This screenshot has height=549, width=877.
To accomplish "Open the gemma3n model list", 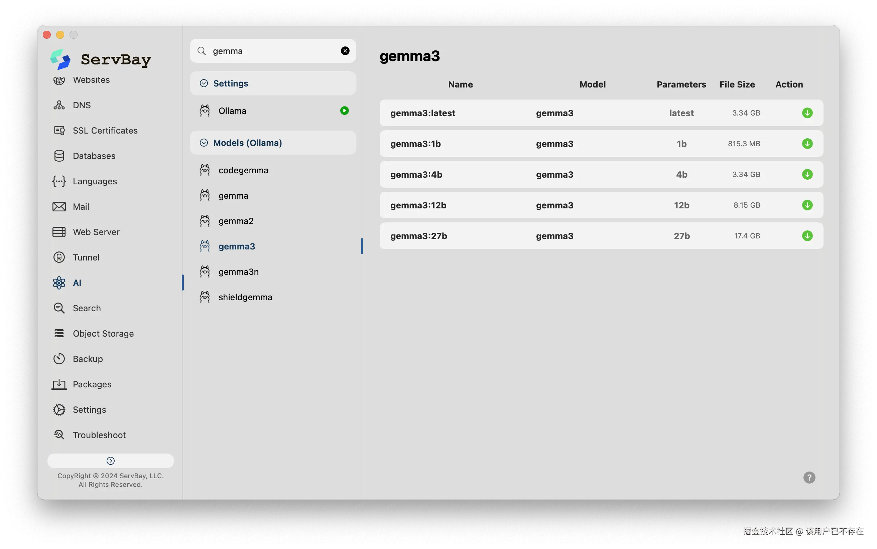I will pos(238,272).
